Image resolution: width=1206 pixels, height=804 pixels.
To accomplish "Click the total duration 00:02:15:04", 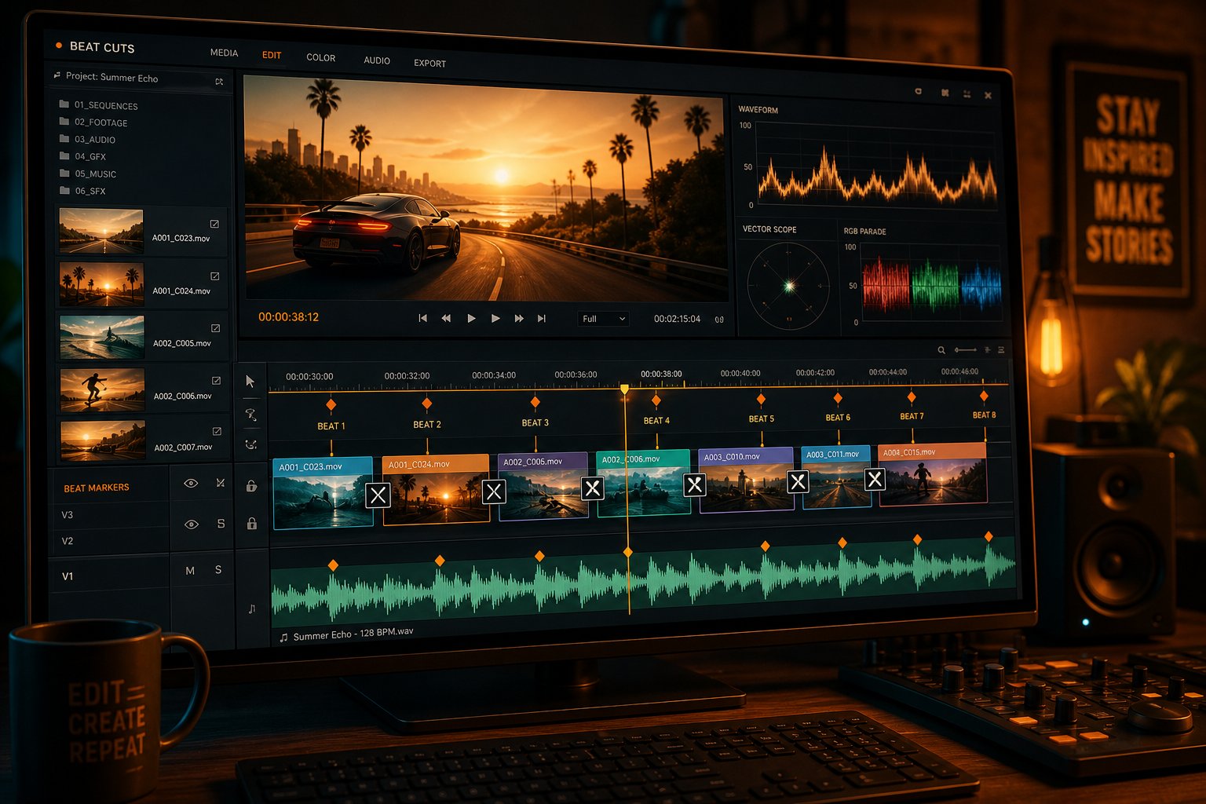I will 677,319.
